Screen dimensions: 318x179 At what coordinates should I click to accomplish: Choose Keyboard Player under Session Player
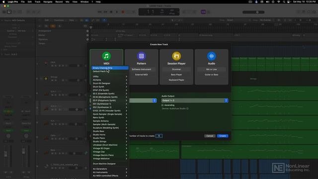pos(176,80)
